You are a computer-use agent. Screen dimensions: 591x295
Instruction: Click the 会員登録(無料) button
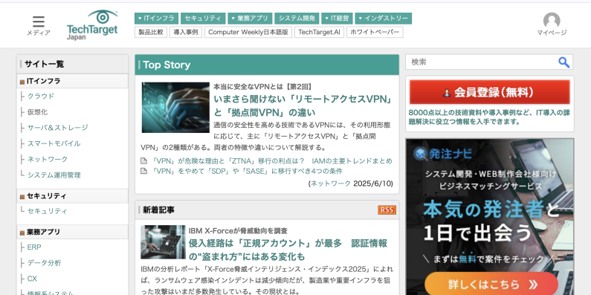[490, 92]
